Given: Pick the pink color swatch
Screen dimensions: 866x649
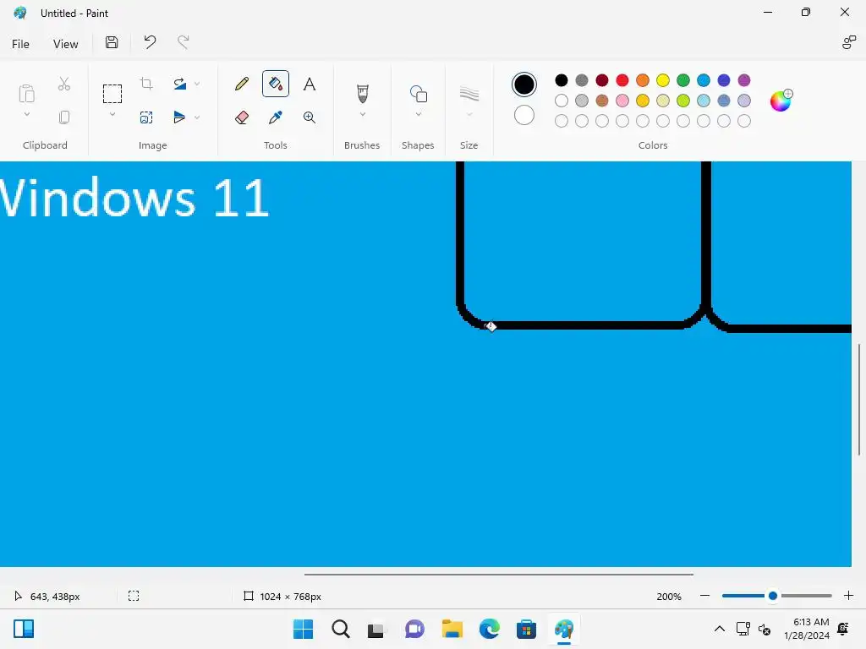Looking at the screenshot, I should pos(622,101).
